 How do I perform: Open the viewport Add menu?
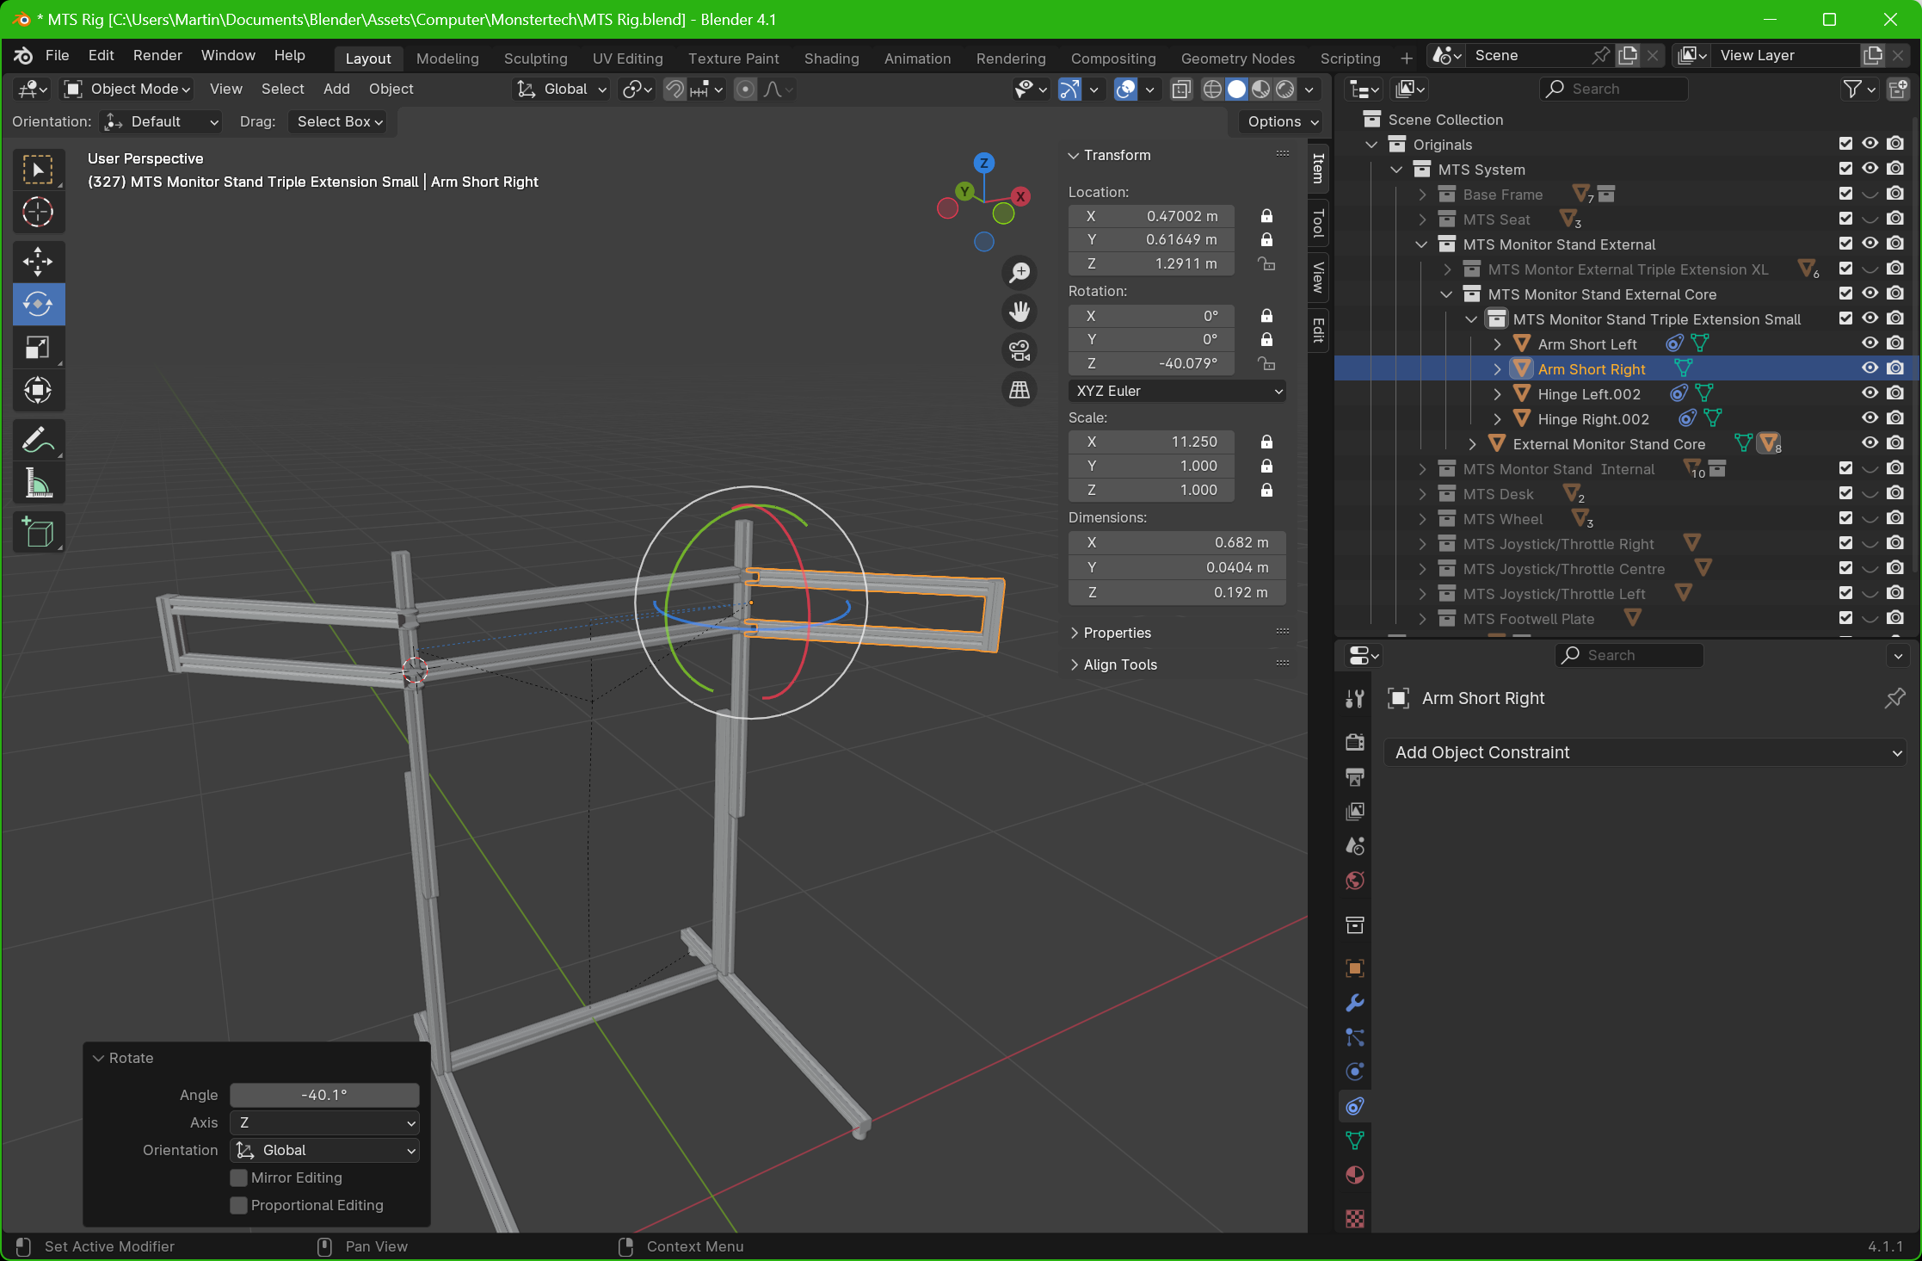point(336,89)
